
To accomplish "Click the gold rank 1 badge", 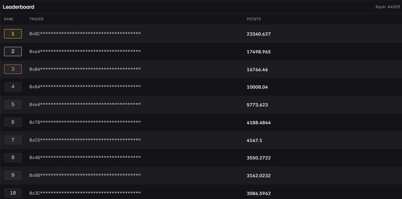I will pyautogui.click(x=13, y=34).
